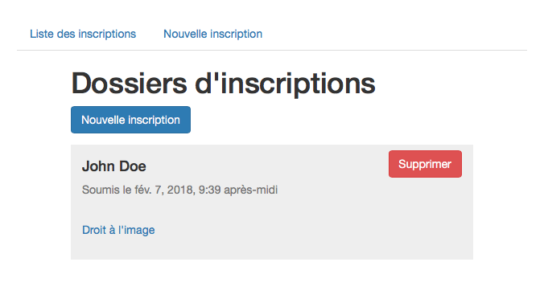Open the Droit à l'image link
Image resolution: width=544 pixels, height=299 pixels.
point(118,230)
